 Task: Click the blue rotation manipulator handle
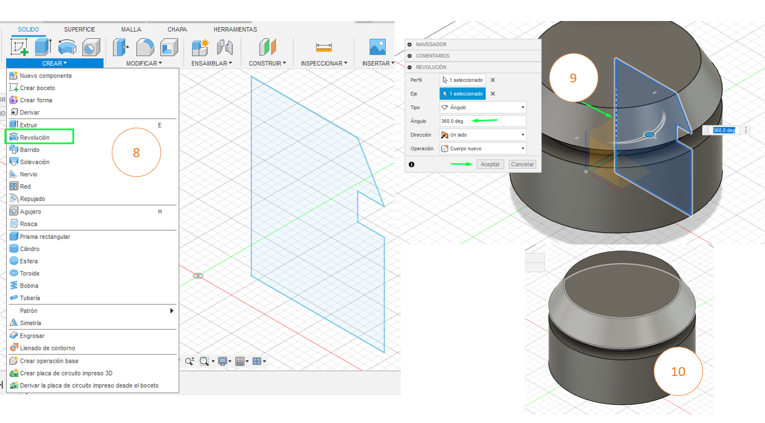tap(650, 134)
